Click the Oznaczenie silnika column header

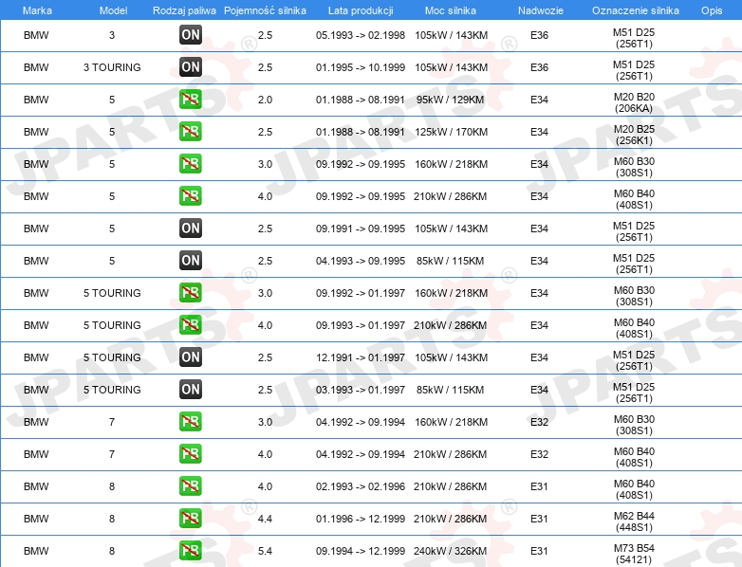[x=636, y=10]
